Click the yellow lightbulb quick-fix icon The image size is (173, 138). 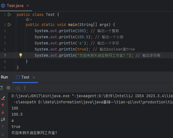[x=20, y=55]
